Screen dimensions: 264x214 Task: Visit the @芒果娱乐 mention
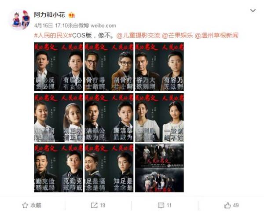[x=177, y=36]
